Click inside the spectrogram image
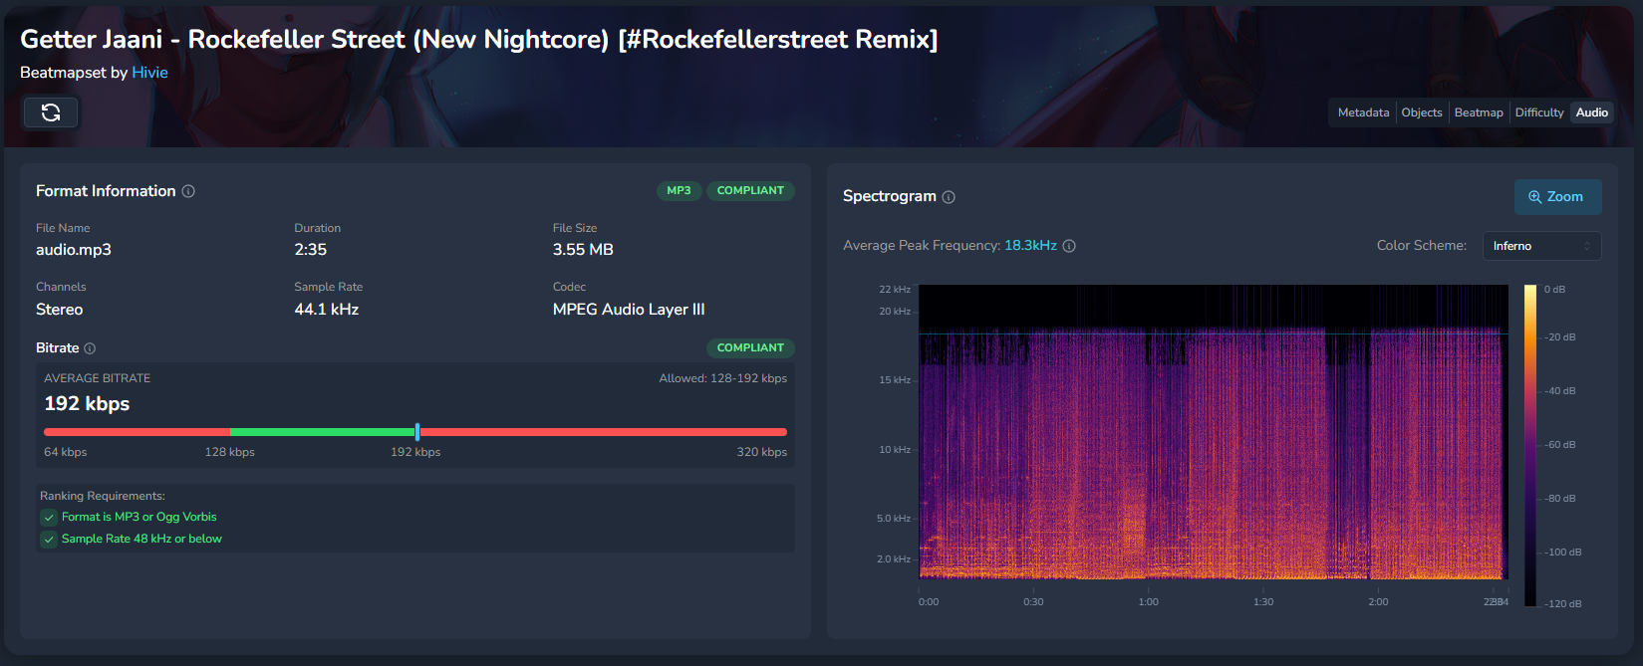Viewport: 1643px width, 666px height. click(1213, 432)
